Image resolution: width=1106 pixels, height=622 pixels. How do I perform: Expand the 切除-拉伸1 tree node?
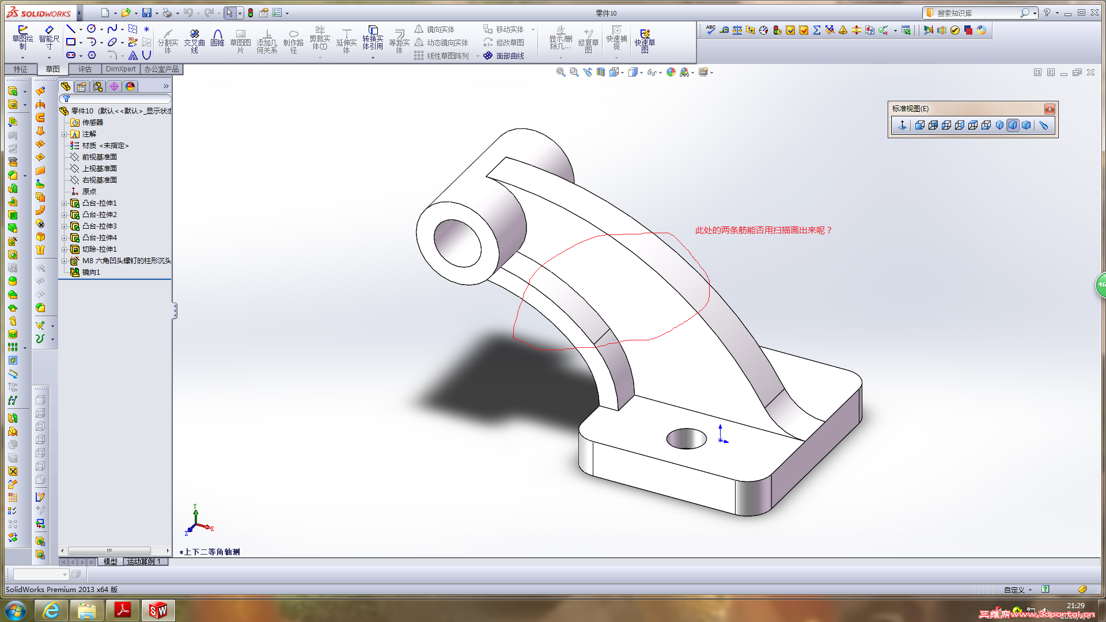(x=65, y=249)
